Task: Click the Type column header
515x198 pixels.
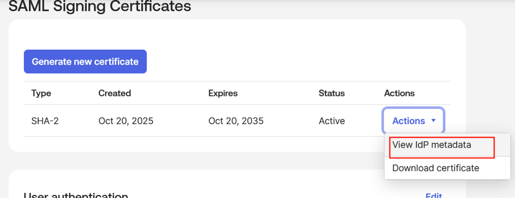Action: pos(41,93)
